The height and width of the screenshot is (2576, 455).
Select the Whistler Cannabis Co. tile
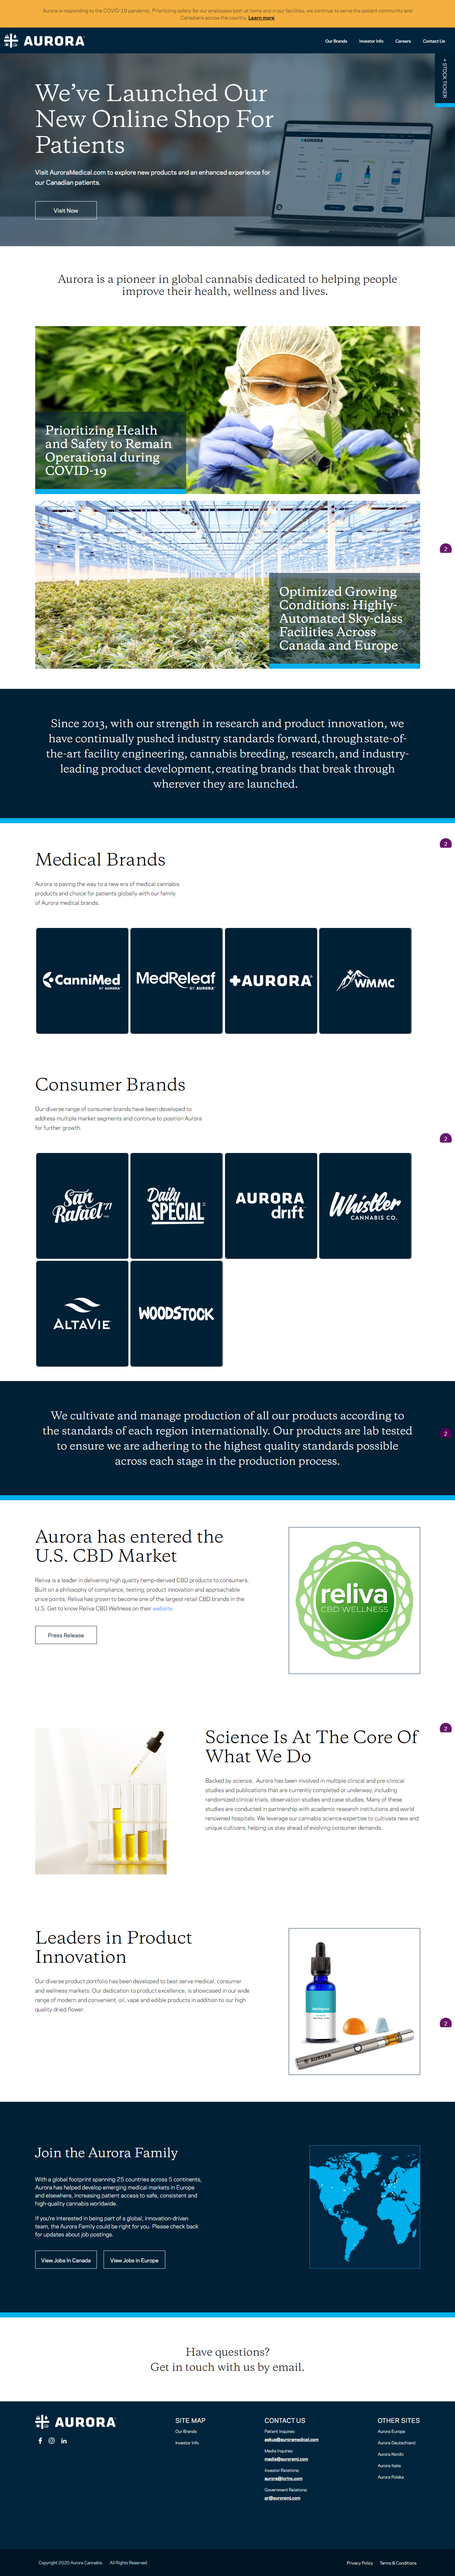[x=365, y=1206]
